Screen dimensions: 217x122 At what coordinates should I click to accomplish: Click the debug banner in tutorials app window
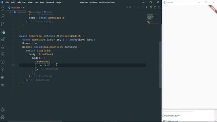[213, 9]
